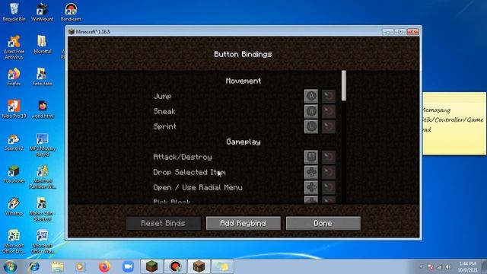Image resolution: width=487 pixels, height=274 pixels.
Task: Open the network icon in system tray
Action: point(439,267)
